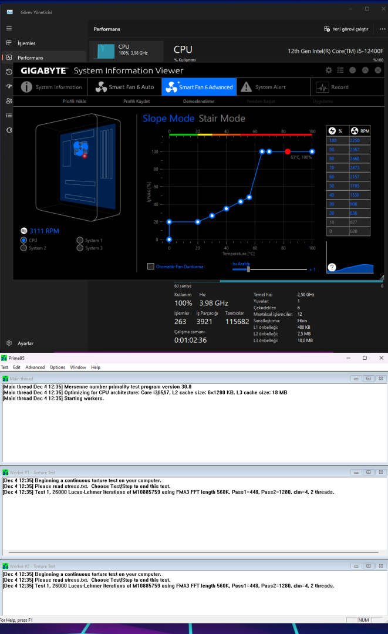
Task: Select Stair Mode fan curve
Action: (x=222, y=119)
